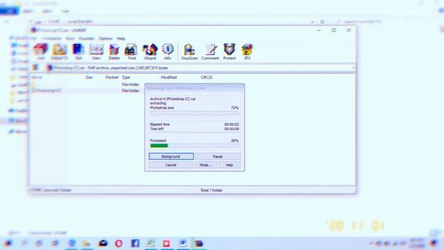Select the Photoshop CC folder row
This screenshot has height=250, width=444.
86,91
